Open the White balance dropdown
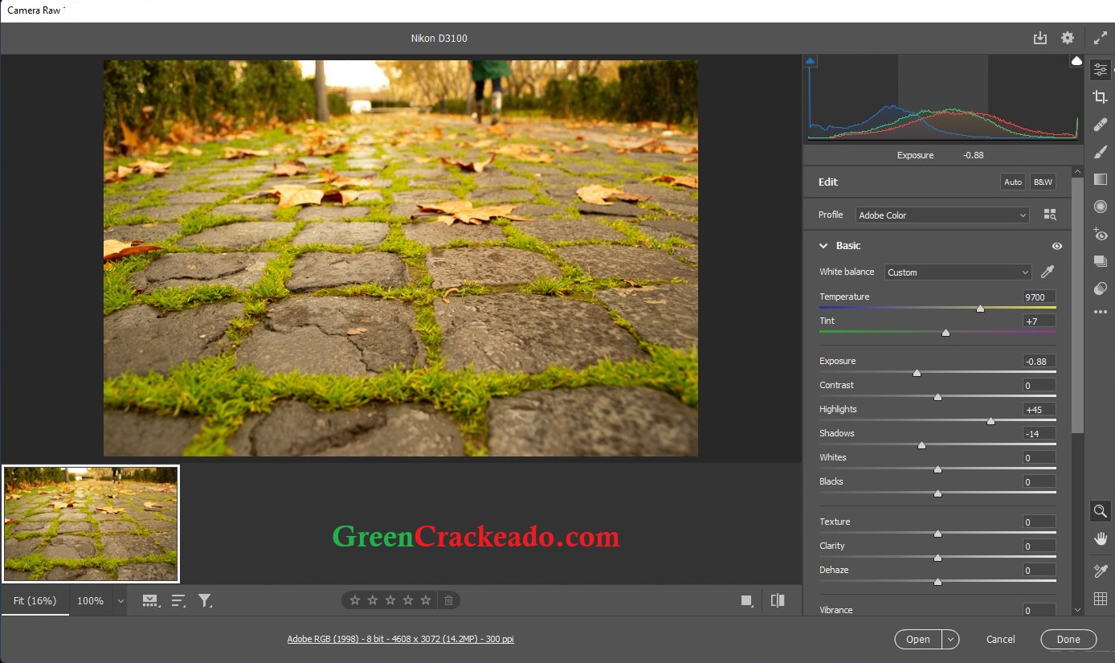 click(957, 272)
